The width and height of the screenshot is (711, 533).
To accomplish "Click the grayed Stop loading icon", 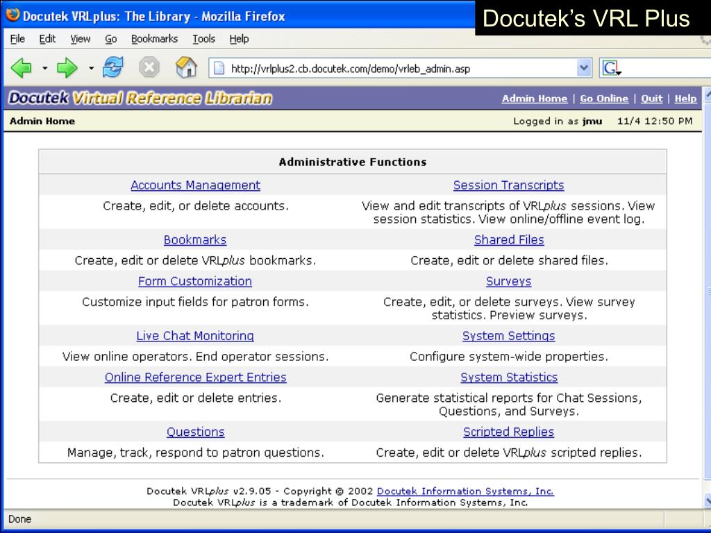I will (149, 68).
